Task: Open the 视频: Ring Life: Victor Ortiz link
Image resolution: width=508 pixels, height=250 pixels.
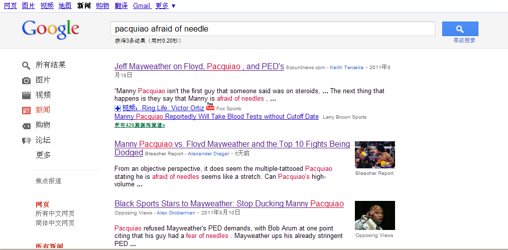Action: click(x=163, y=108)
